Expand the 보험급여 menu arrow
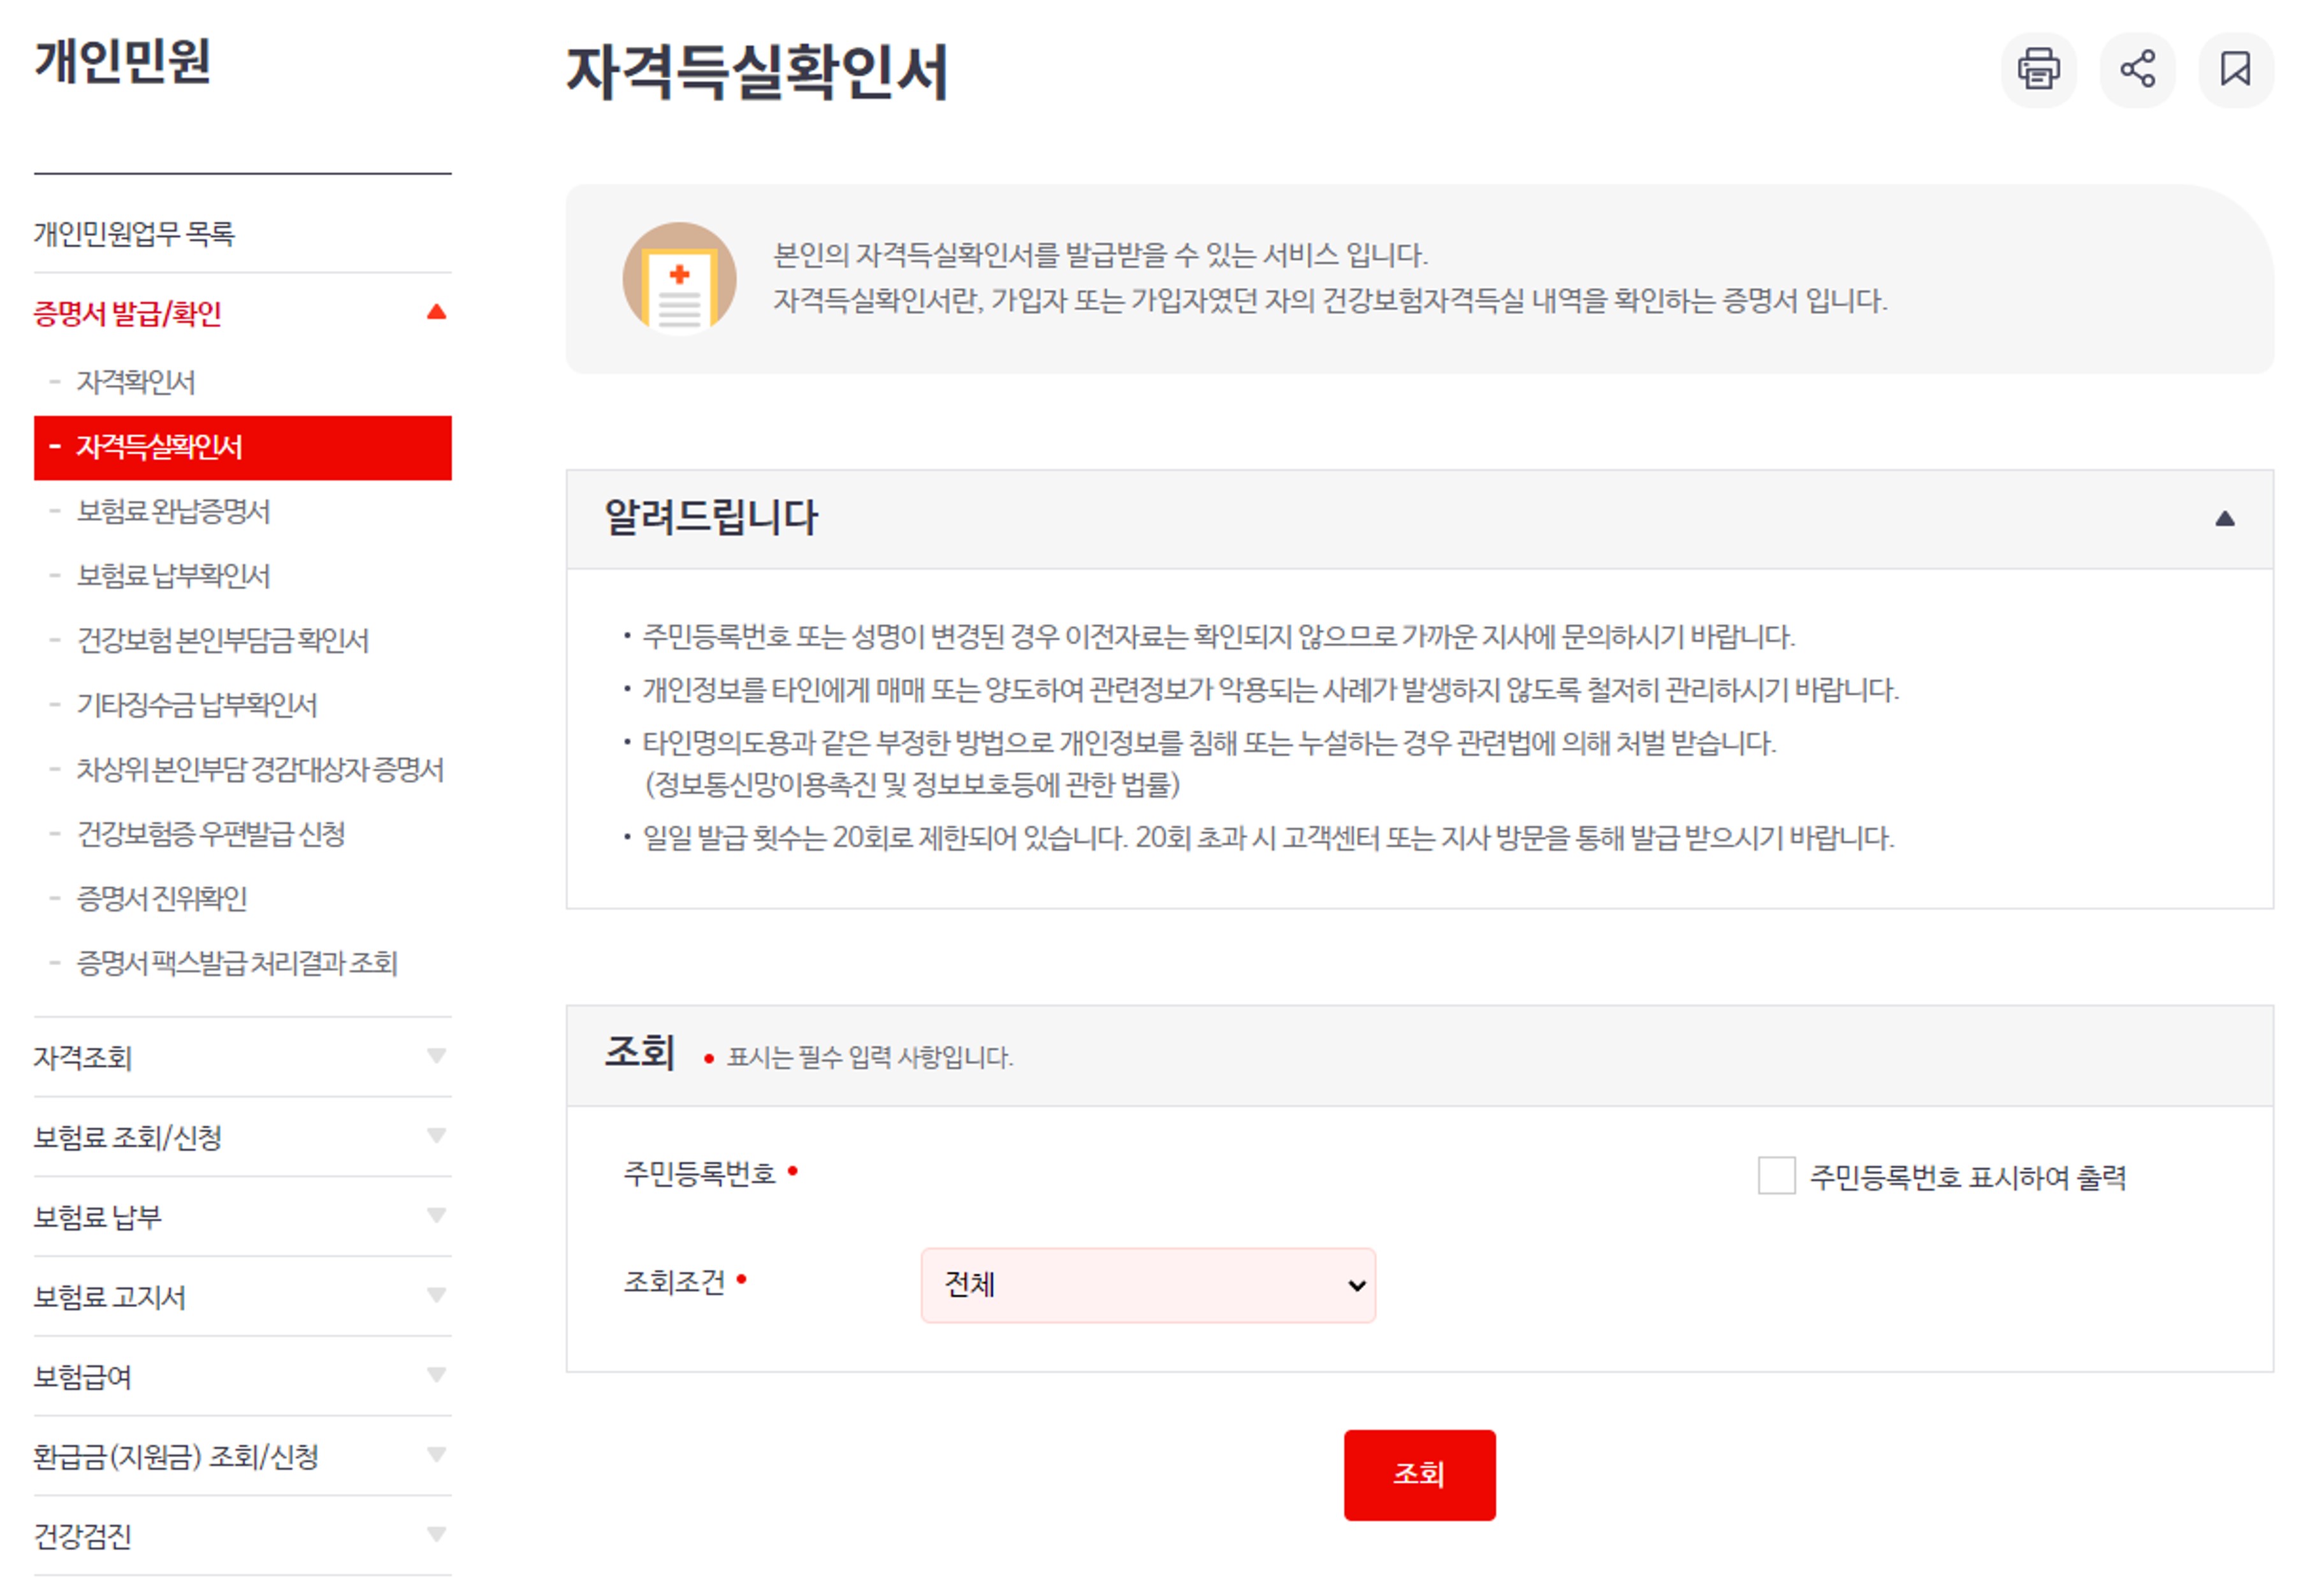The image size is (2324, 1578). [436, 1375]
